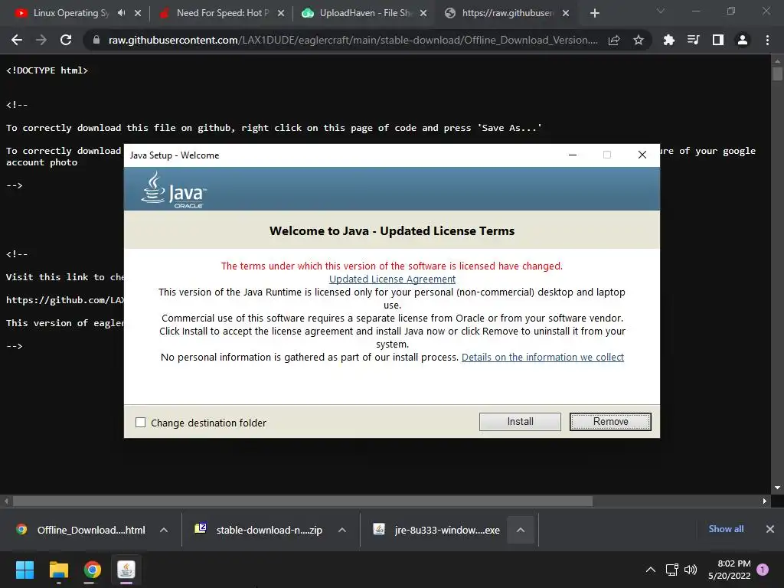
Task: Open the notification badge icon
Action: [x=763, y=570]
